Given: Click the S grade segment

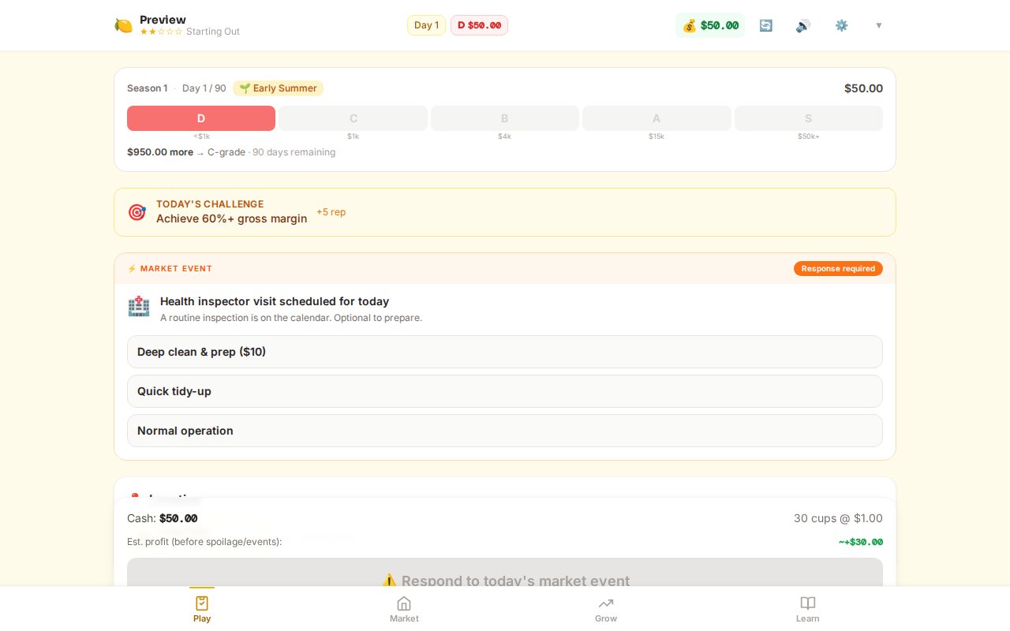Looking at the screenshot, I should (x=809, y=118).
